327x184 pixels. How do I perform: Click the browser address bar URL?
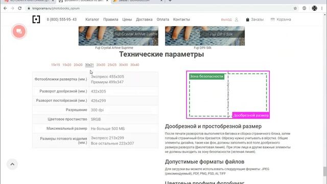click(56, 8)
